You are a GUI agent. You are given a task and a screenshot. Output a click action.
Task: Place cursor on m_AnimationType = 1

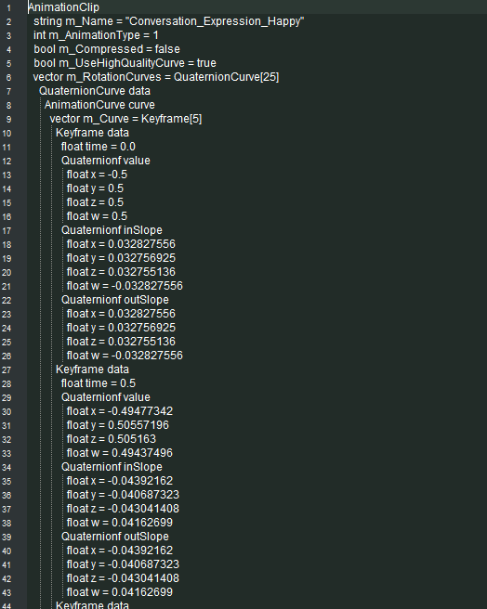96,35
